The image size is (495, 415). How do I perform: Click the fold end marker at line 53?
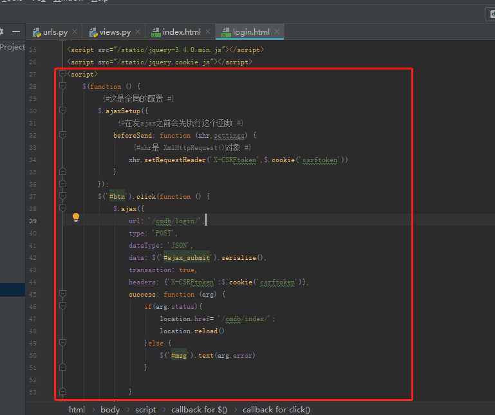tap(62, 391)
